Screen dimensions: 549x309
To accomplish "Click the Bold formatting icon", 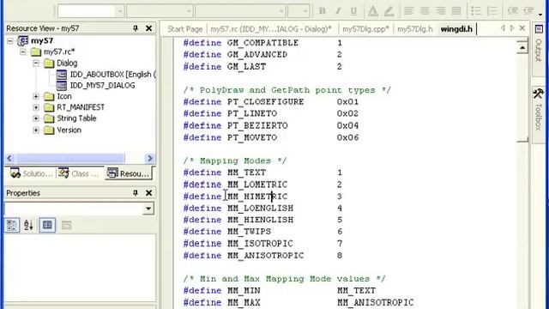I will pos(323,11).
